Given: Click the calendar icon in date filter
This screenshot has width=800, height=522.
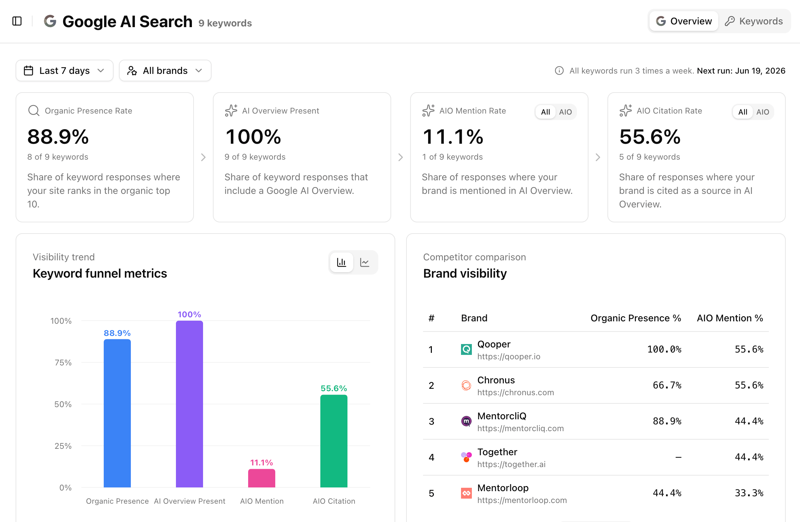Looking at the screenshot, I should click(28, 71).
